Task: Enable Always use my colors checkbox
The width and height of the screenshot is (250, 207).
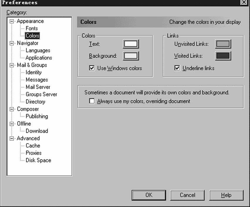Action: 92,101
